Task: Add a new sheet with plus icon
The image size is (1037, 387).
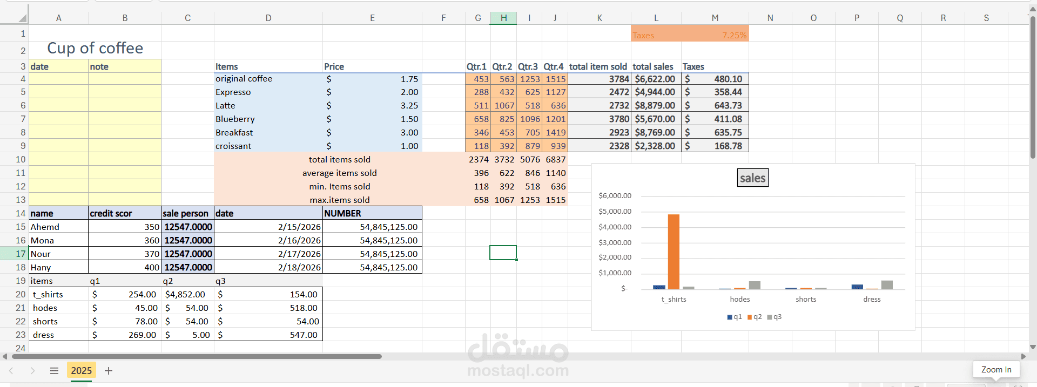Action: pyautogui.click(x=109, y=371)
